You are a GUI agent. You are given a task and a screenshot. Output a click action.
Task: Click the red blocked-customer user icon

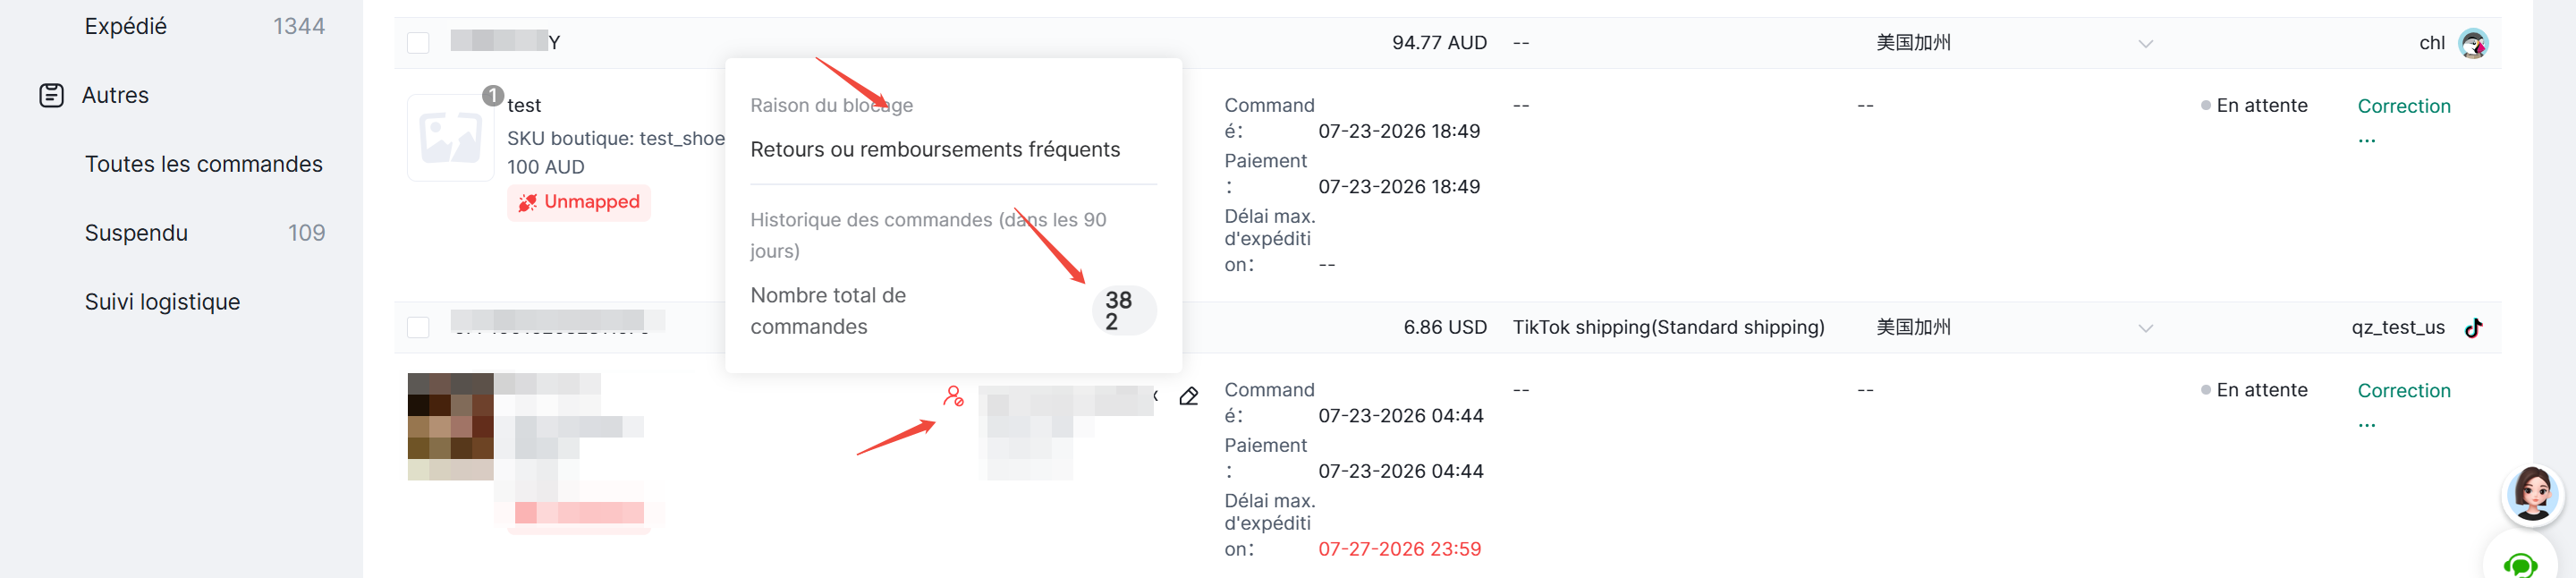[953, 396]
